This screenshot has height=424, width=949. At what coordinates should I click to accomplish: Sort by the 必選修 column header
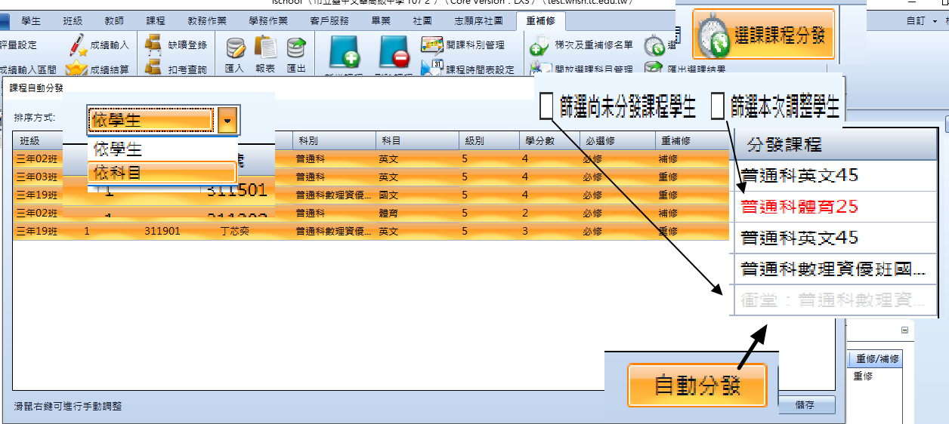(x=617, y=141)
